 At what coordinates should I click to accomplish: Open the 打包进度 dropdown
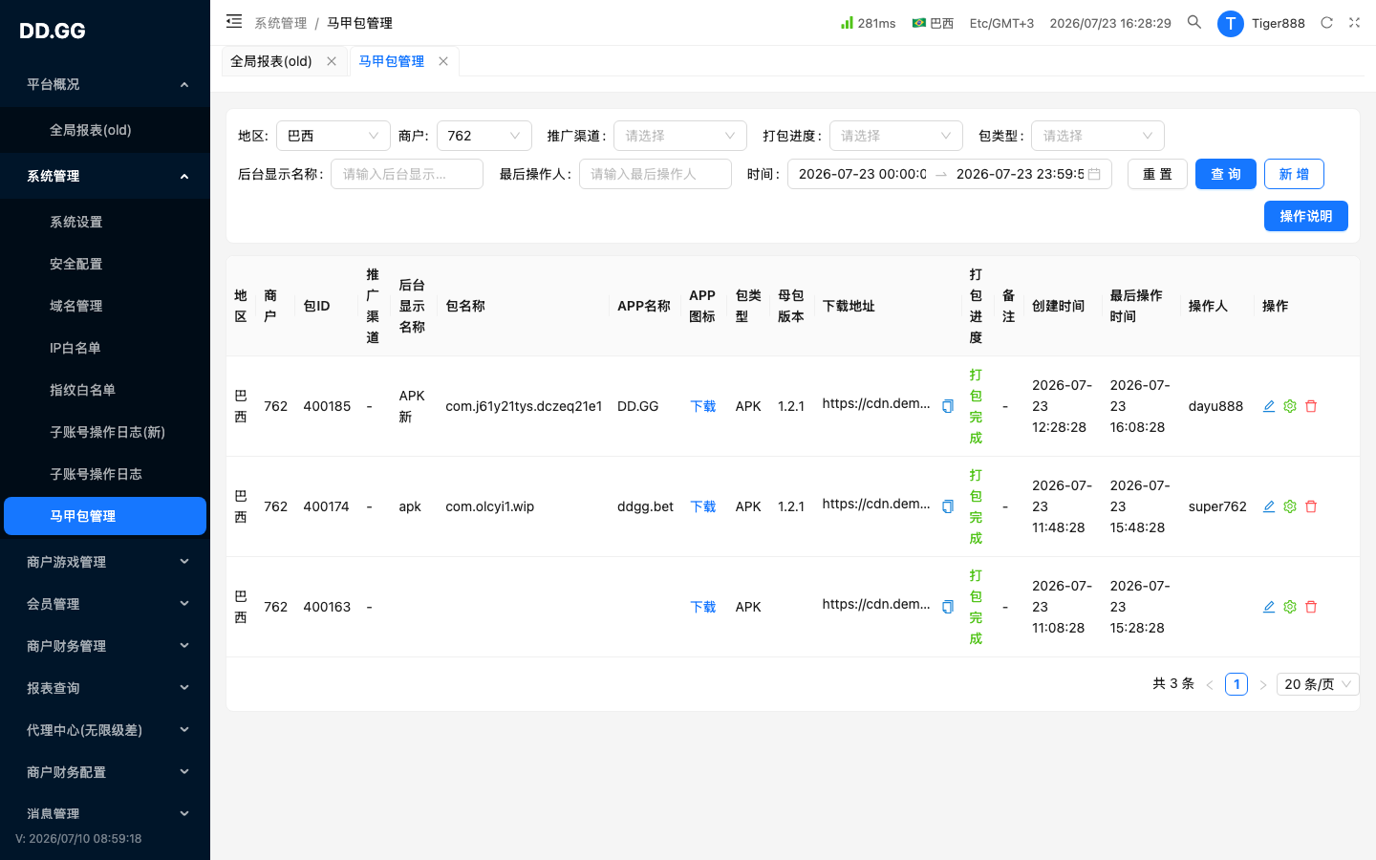[896, 136]
